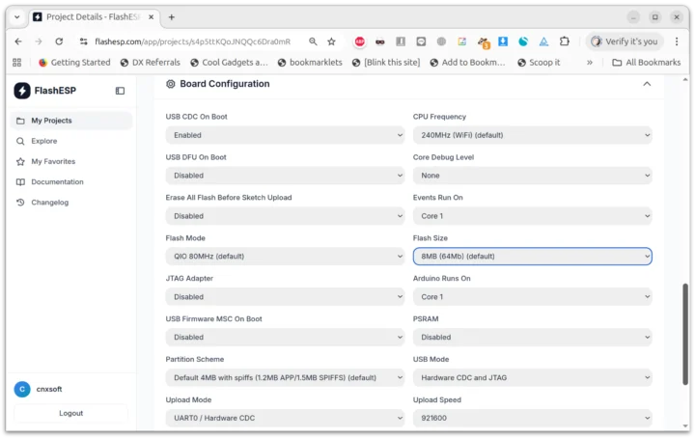The image size is (695, 438).
Task: Open the USB CDC On Boot dropdown
Action: coord(285,135)
